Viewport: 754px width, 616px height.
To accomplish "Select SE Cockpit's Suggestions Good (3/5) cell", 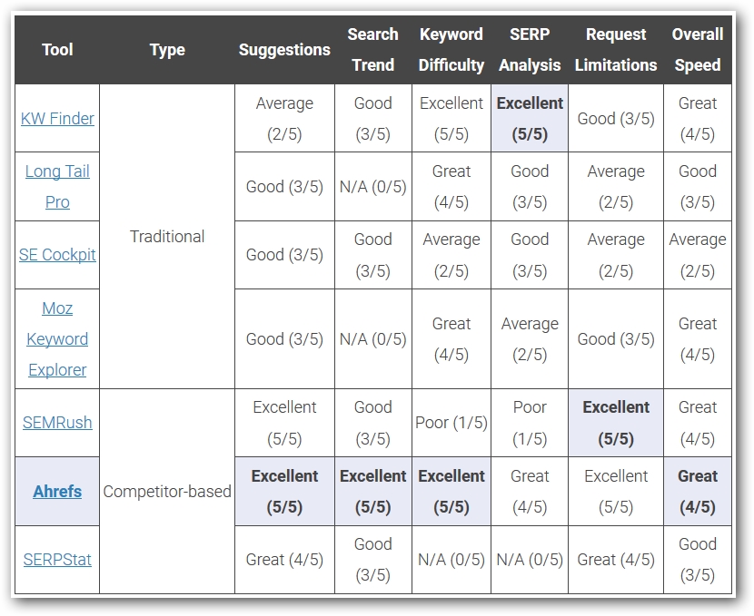I will (284, 254).
